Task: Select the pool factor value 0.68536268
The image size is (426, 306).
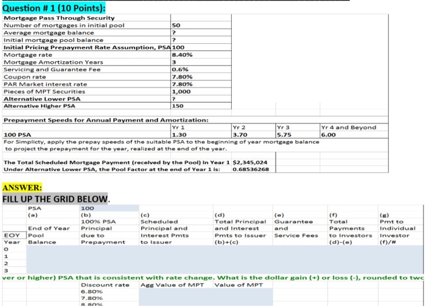Action: [x=251, y=169]
